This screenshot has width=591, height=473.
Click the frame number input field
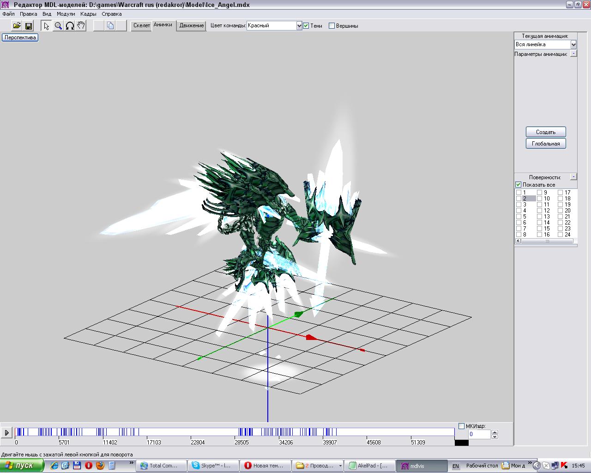pos(479,434)
